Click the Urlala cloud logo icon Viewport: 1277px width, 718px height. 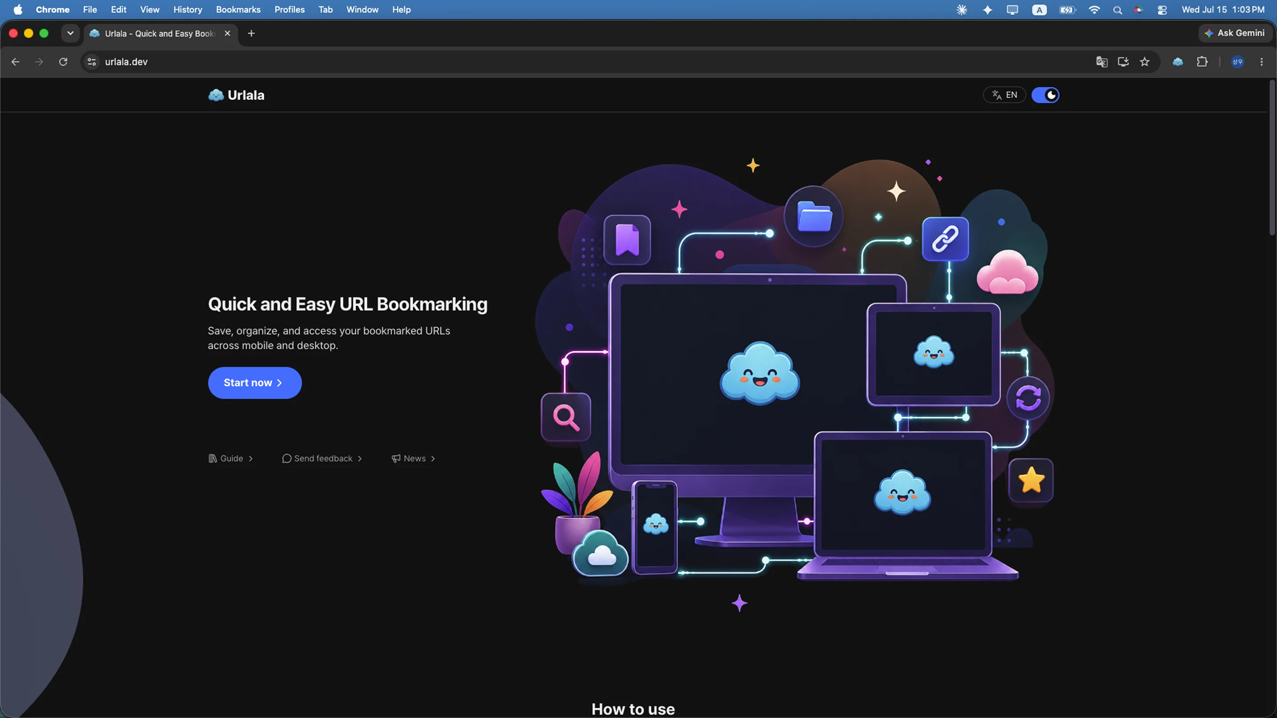[x=215, y=95]
